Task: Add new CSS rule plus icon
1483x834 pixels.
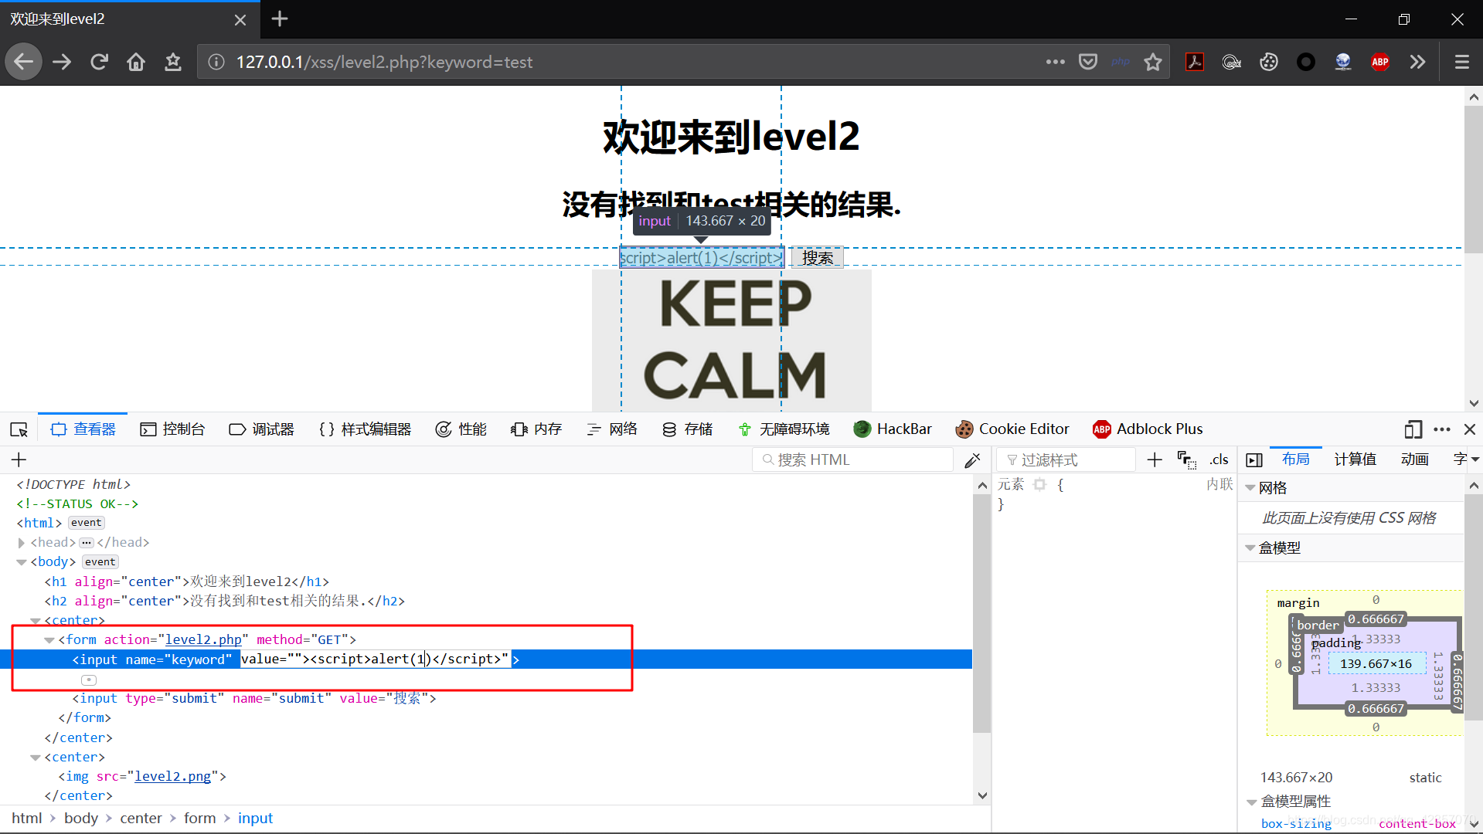Action: pos(1155,459)
